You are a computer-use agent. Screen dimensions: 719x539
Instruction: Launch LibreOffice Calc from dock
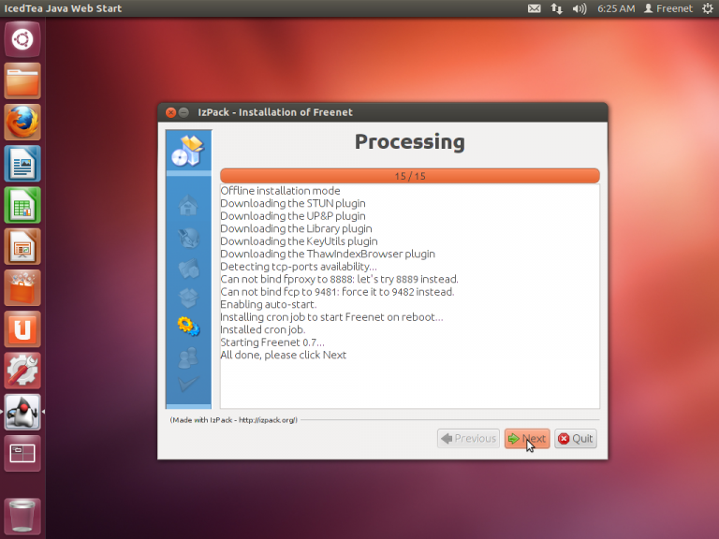click(22, 204)
